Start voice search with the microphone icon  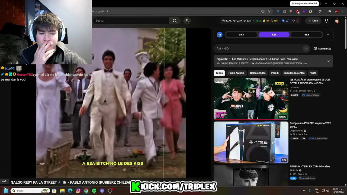(x=187, y=21)
